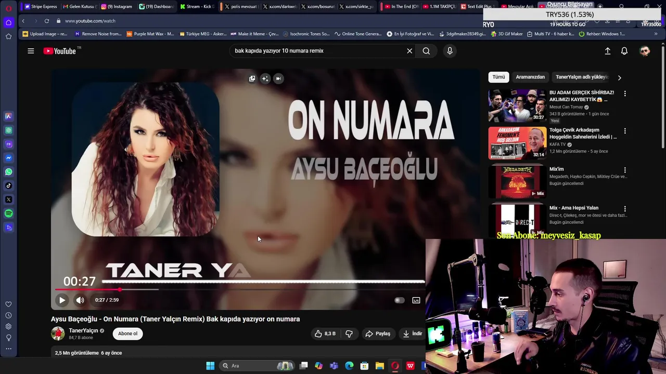Click the sparkle icon above the video
The image size is (666, 374).
(265, 78)
